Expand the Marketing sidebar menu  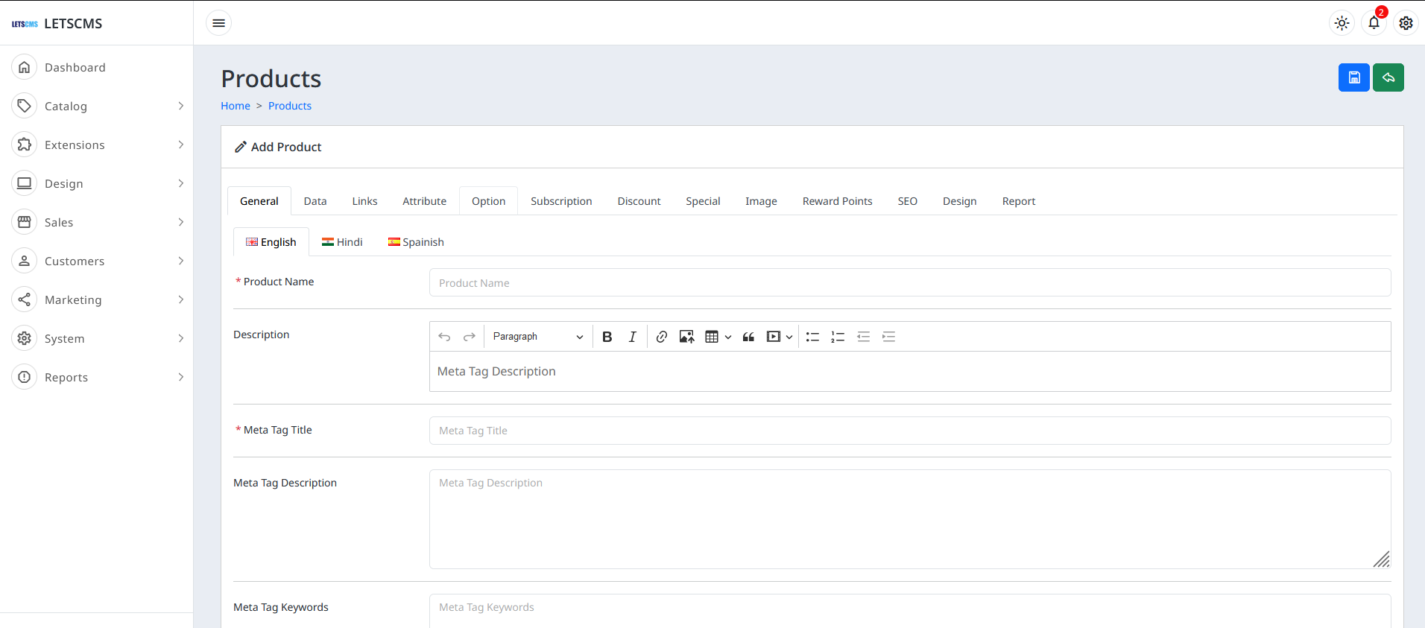click(x=97, y=300)
